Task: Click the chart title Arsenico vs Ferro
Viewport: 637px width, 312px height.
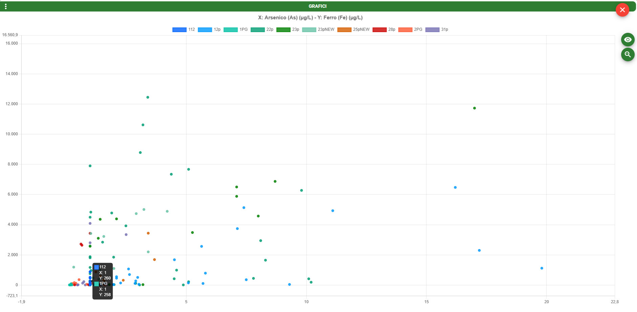Action: tap(310, 18)
